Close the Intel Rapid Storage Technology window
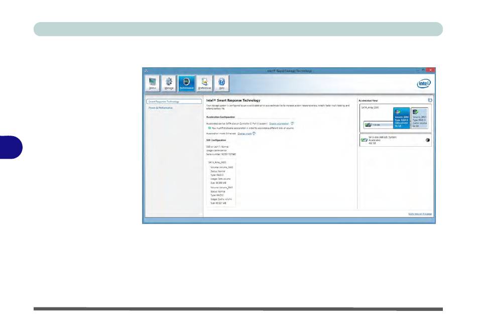477x336 pixels. point(430,70)
